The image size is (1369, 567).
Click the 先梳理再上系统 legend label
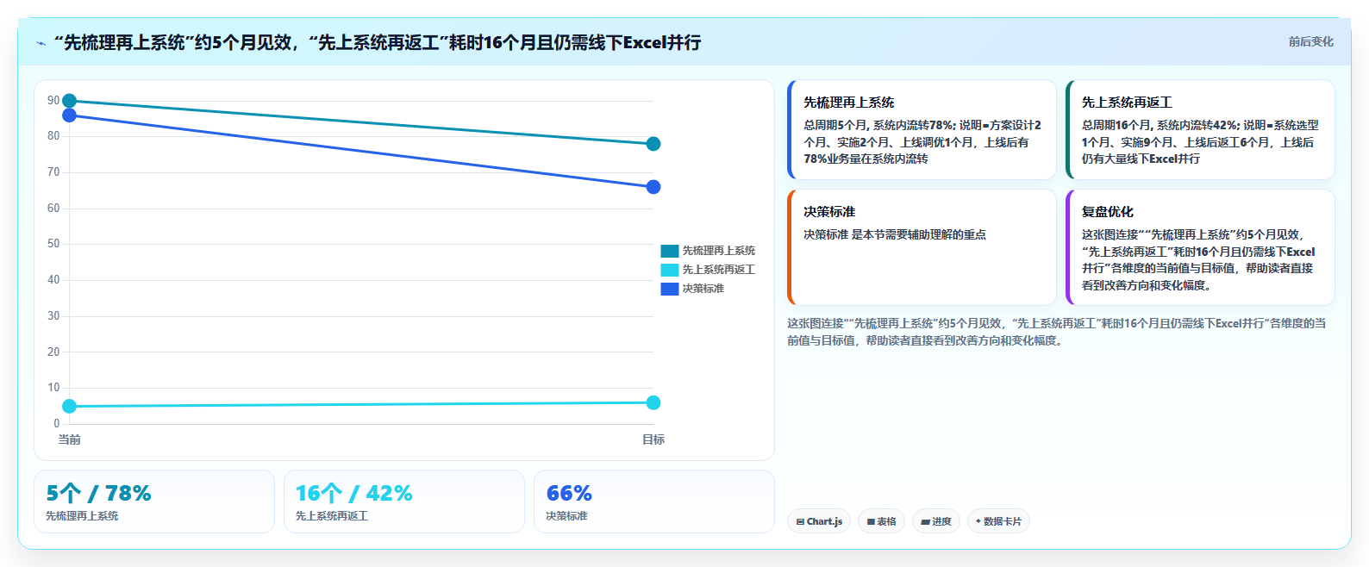tap(719, 251)
